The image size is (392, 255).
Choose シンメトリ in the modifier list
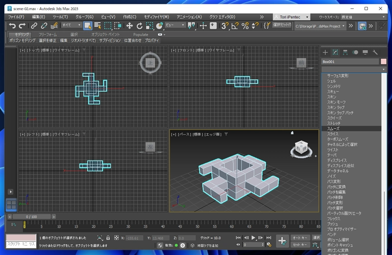click(351, 86)
